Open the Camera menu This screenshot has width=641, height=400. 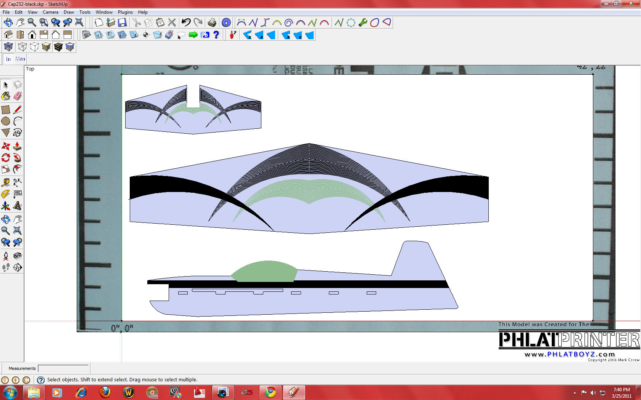tap(50, 12)
